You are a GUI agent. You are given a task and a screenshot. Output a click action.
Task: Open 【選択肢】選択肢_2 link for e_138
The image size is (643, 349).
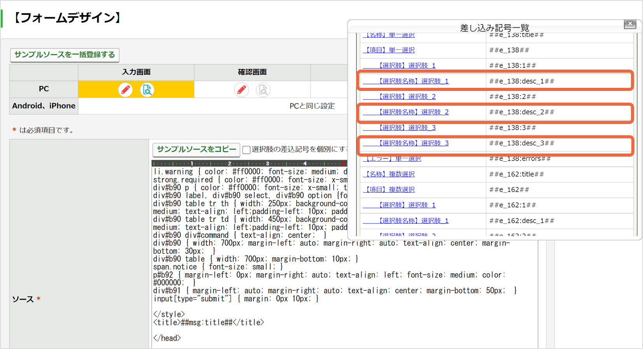[x=399, y=96]
